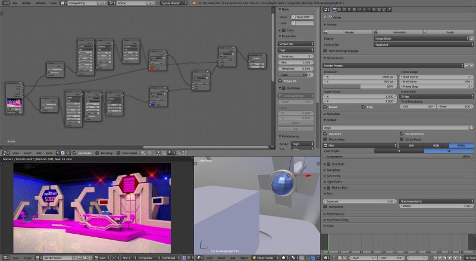Open the Render Presets dropdown

393,65
